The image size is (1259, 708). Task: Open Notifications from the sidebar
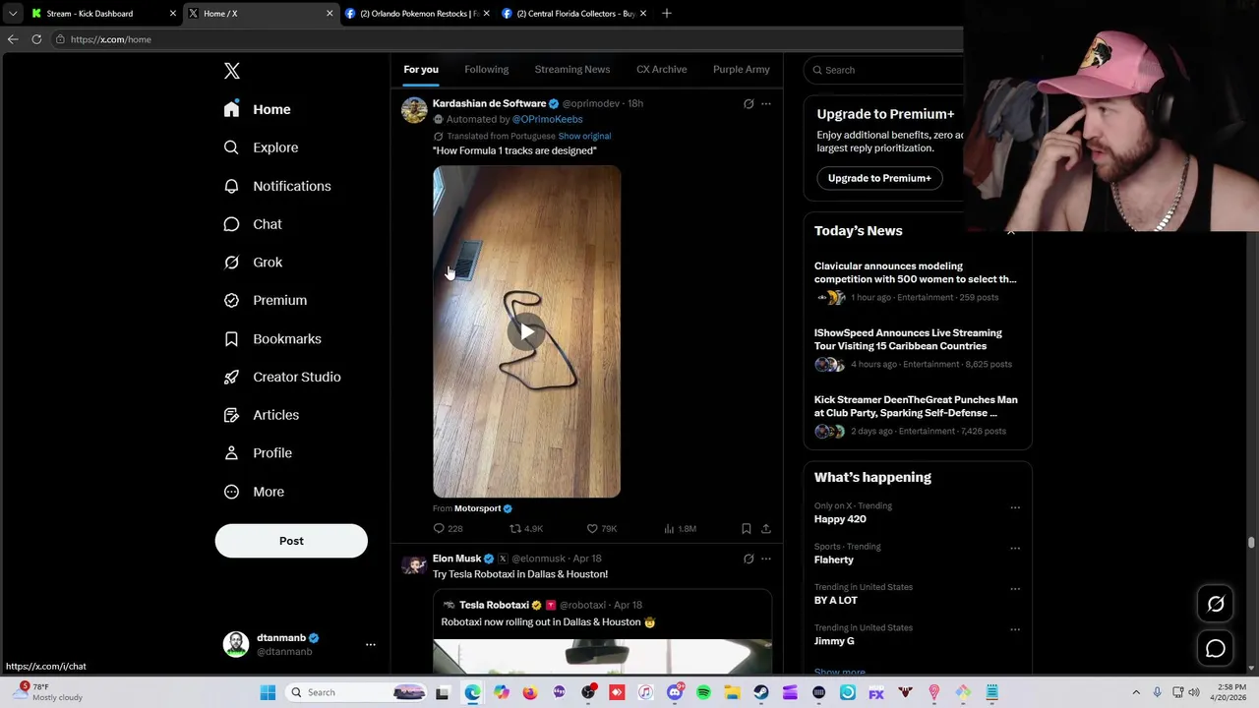(x=277, y=186)
